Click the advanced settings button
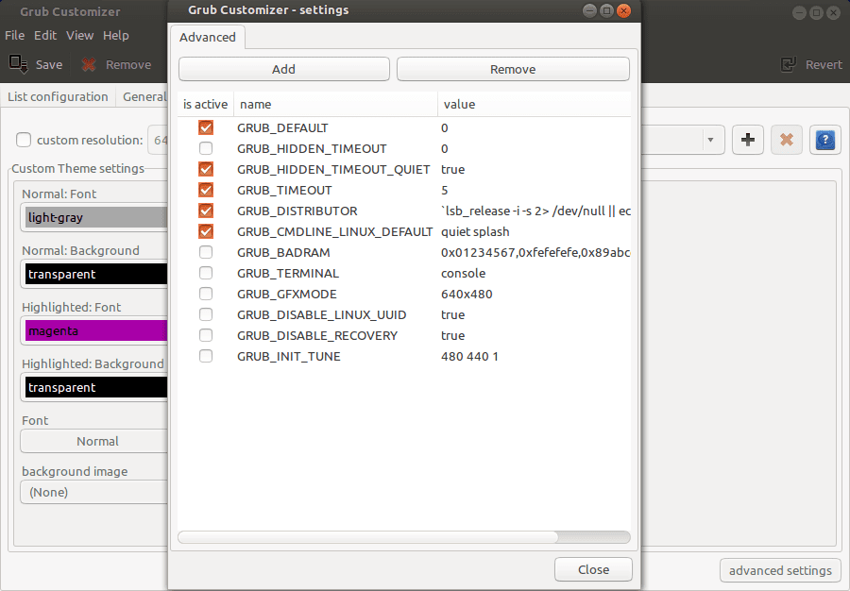Image resolution: width=850 pixels, height=591 pixels. click(x=780, y=570)
